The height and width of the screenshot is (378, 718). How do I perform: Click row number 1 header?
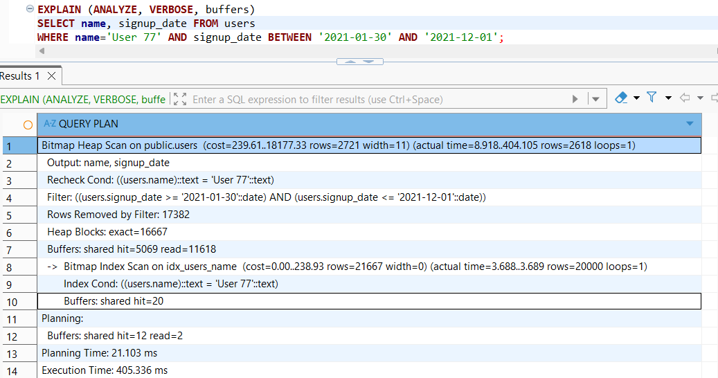point(19,146)
